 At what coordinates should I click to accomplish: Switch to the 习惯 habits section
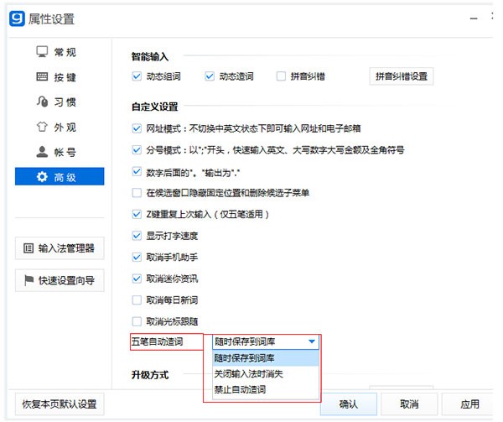tap(56, 102)
